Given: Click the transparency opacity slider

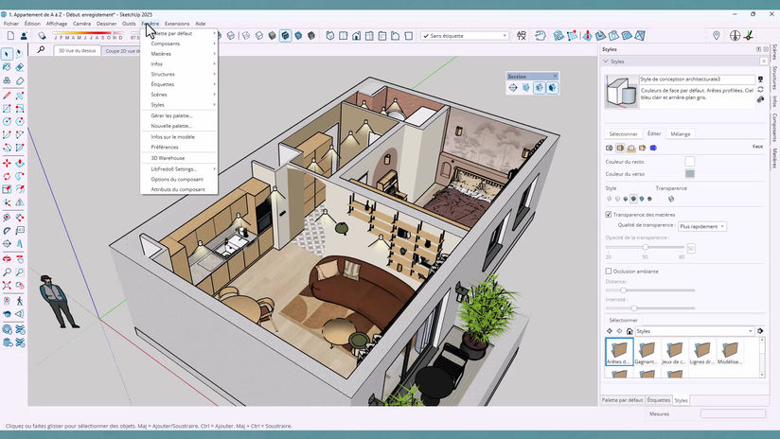Looking at the screenshot, I should (x=646, y=247).
